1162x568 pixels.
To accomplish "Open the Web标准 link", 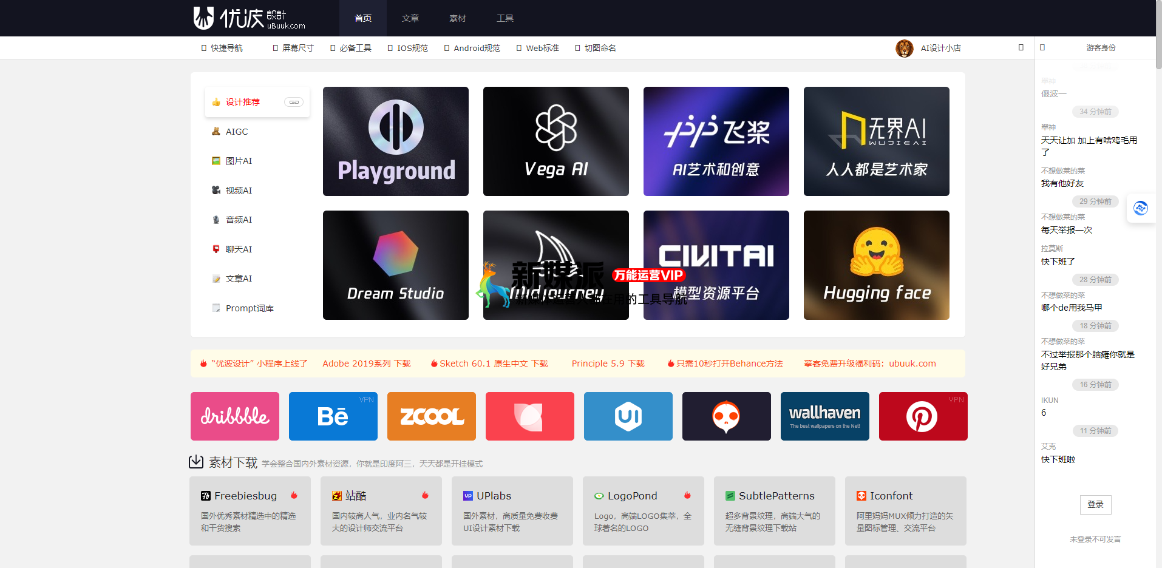I will click(538, 48).
